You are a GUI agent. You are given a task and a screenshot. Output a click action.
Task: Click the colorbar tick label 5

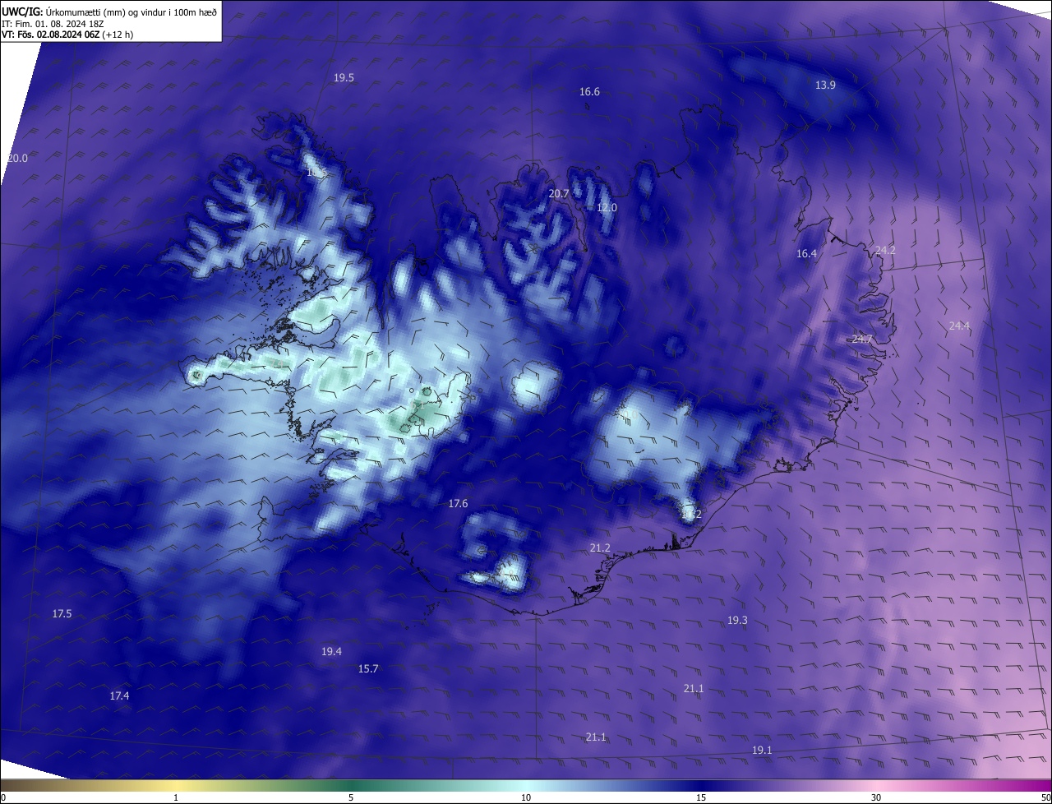click(351, 797)
